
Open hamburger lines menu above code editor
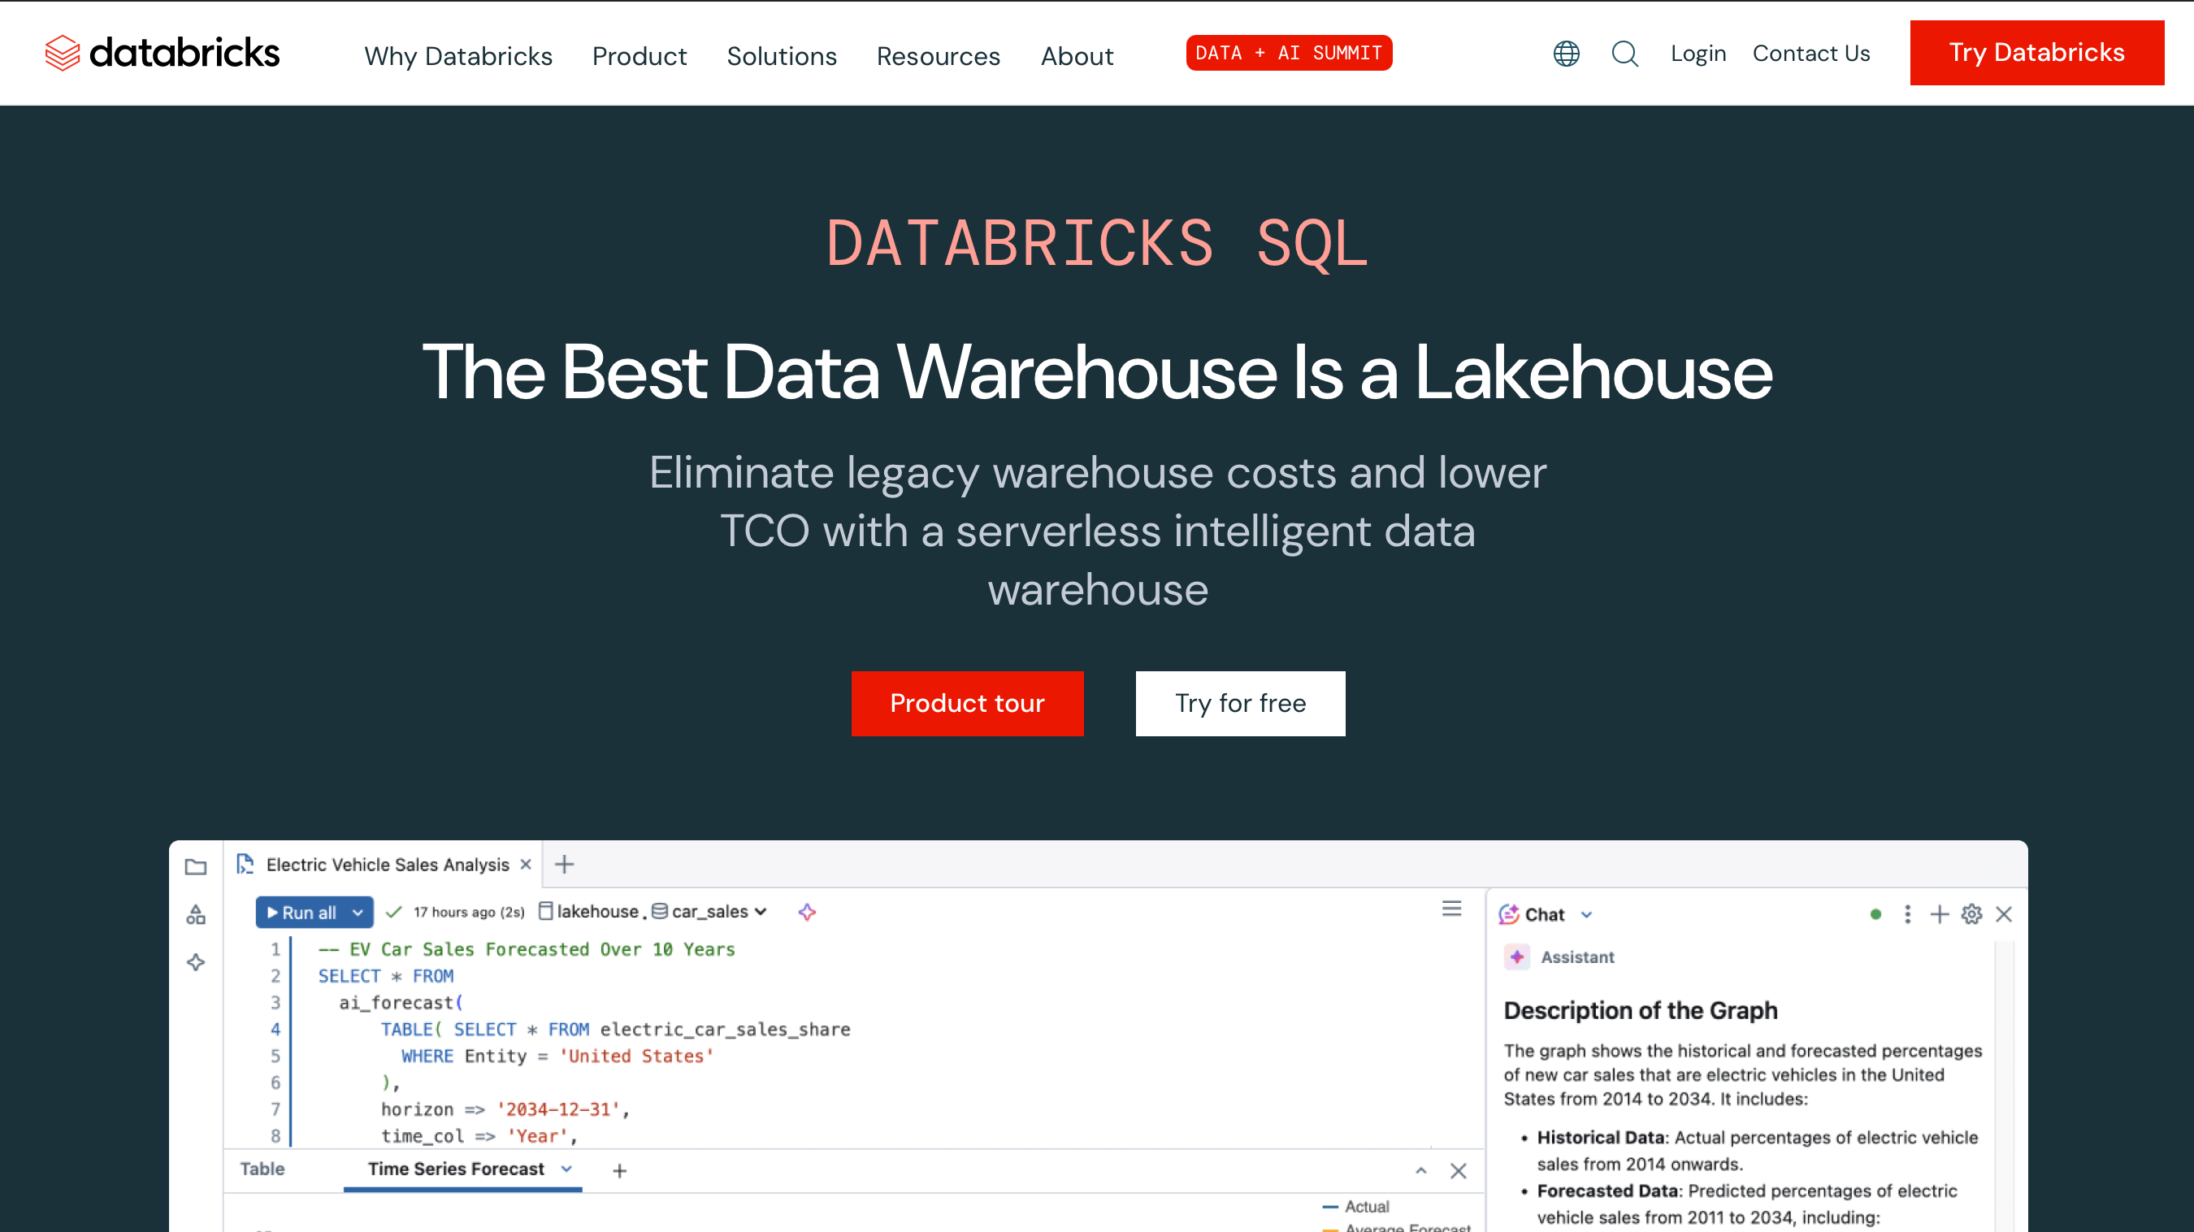(1451, 909)
